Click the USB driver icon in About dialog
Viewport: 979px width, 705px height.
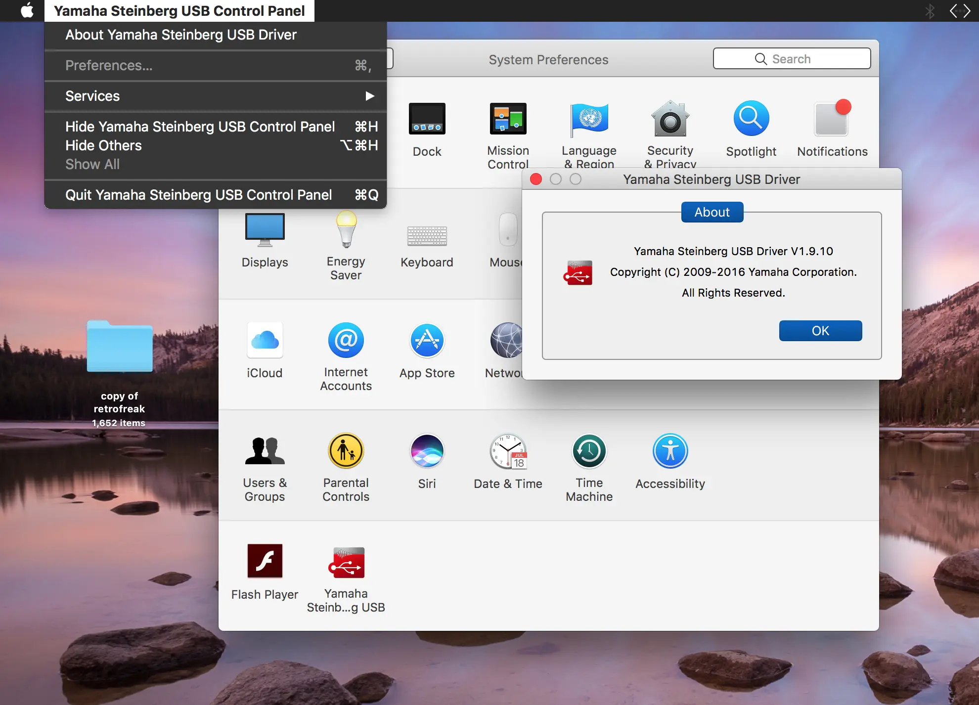pyautogui.click(x=578, y=273)
